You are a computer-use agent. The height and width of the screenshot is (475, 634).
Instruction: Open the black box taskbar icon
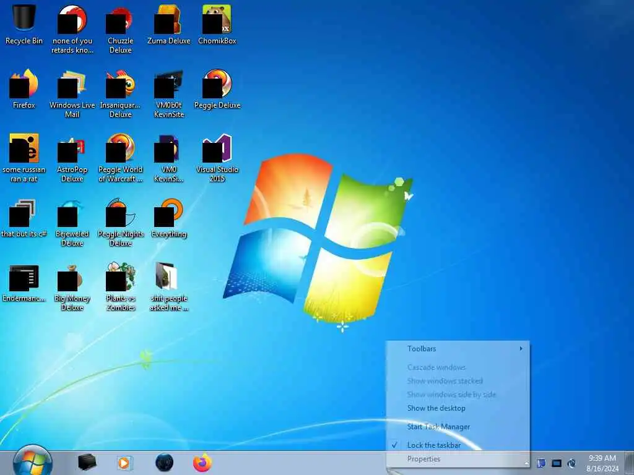pyautogui.click(x=87, y=463)
